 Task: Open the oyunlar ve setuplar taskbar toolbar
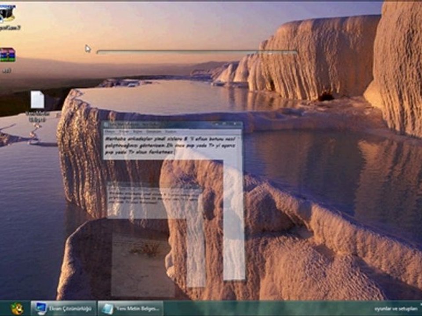[395, 309]
